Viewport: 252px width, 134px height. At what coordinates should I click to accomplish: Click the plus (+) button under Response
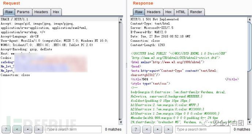click(x=157, y=129)
